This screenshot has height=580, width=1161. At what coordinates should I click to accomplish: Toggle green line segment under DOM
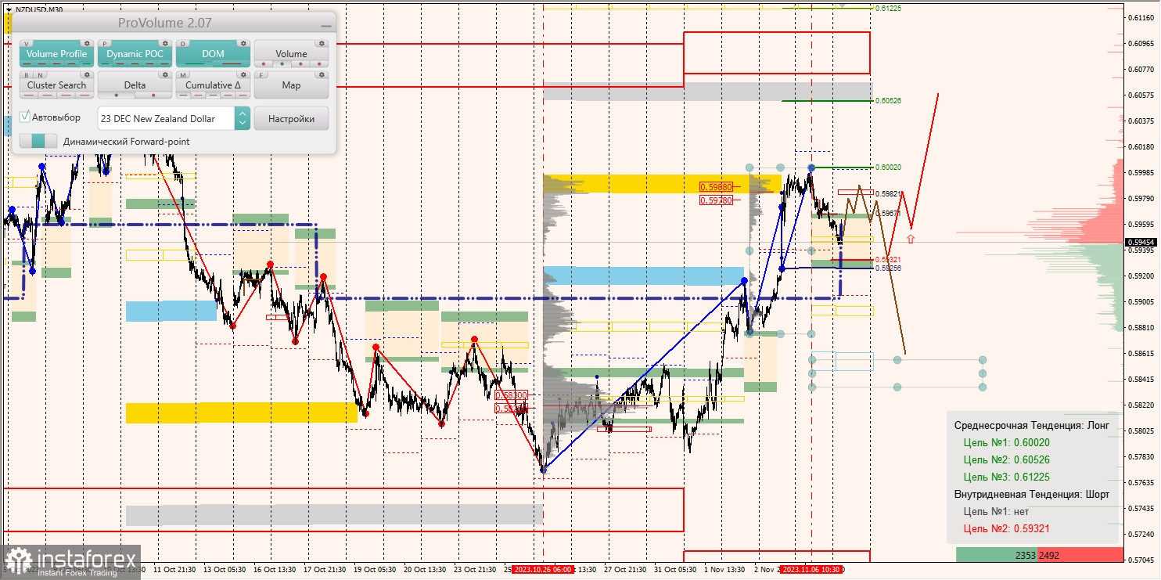point(195,64)
